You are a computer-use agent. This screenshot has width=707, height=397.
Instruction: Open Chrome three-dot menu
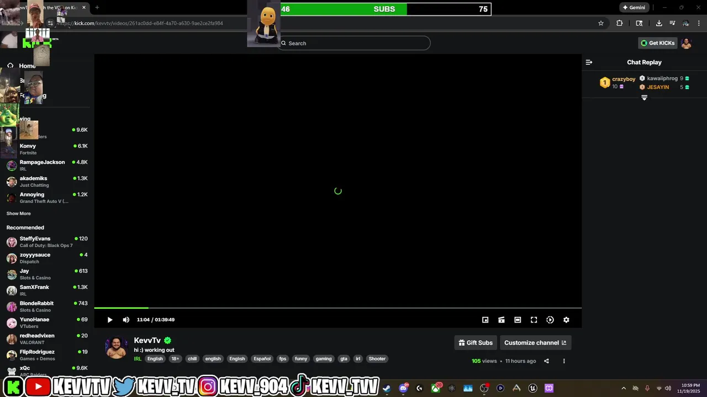(x=699, y=23)
